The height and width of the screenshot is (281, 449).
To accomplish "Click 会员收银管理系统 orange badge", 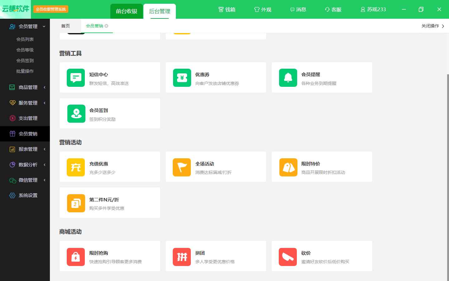I will [51, 9].
